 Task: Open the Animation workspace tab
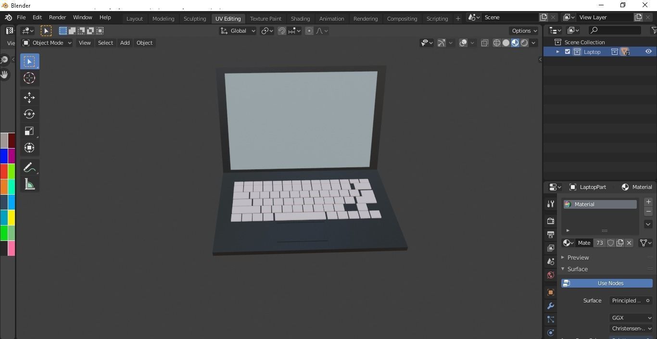pyautogui.click(x=331, y=19)
